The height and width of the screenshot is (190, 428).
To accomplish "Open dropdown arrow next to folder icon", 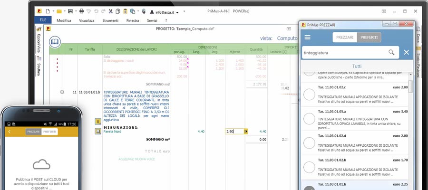I will pos(65,12).
